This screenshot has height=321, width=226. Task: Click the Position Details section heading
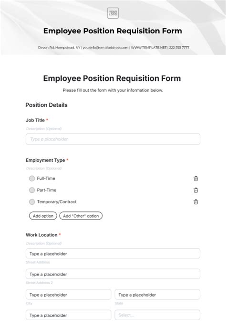click(46, 105)
